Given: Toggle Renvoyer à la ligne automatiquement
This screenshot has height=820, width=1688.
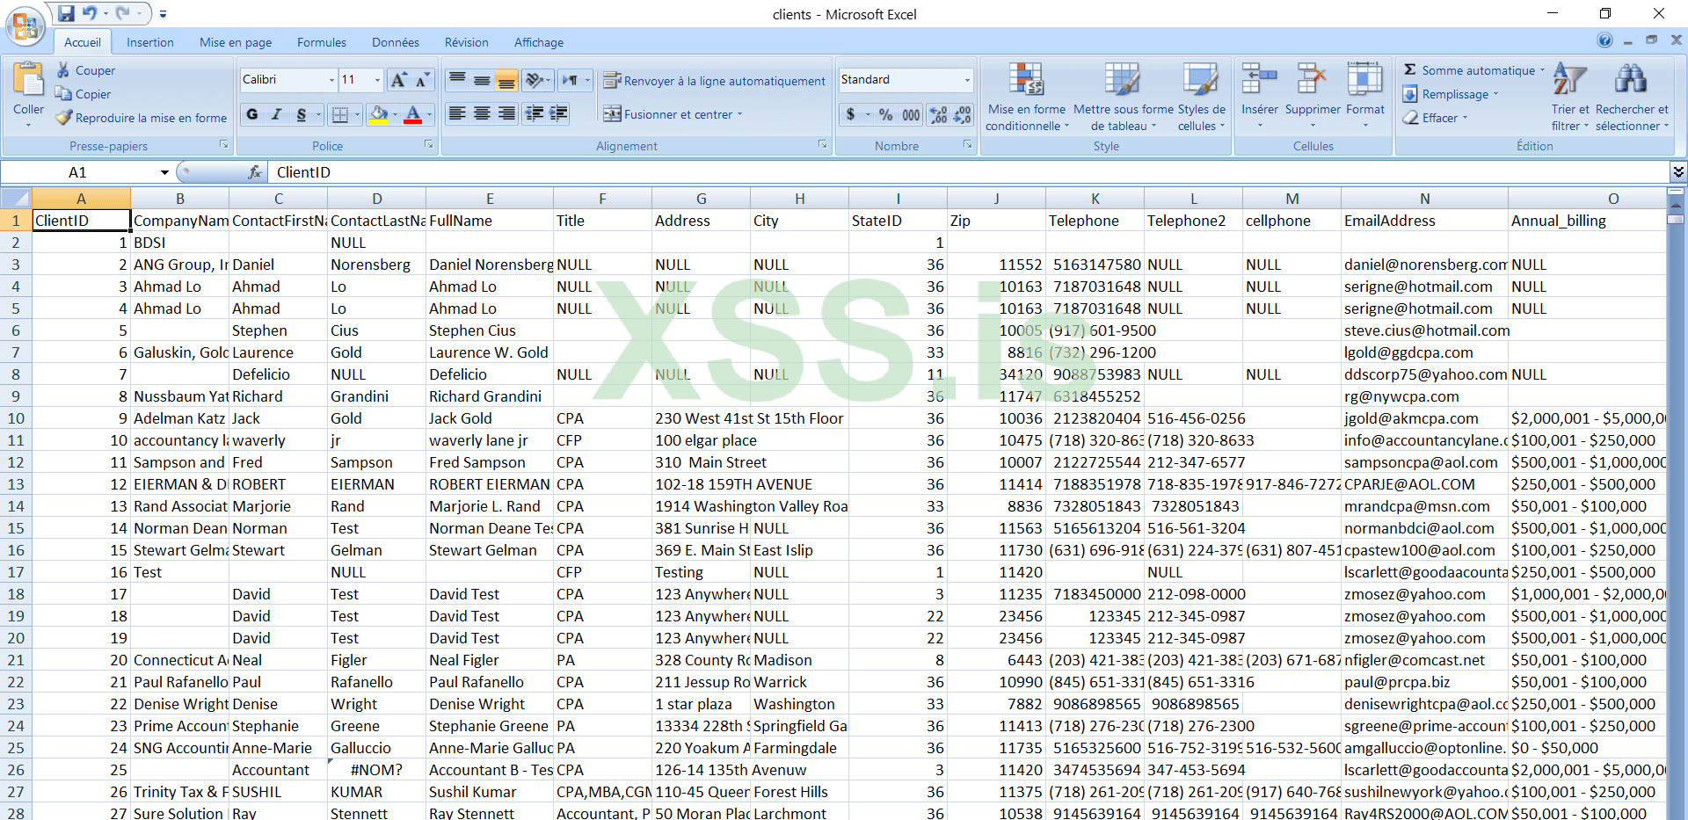Looking at the screenshot, I should pos(715,81).
